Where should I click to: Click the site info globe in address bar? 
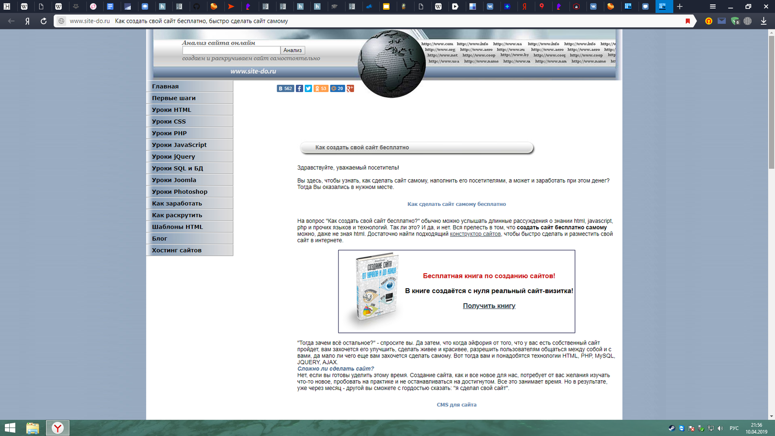click(x=61, y=21)
